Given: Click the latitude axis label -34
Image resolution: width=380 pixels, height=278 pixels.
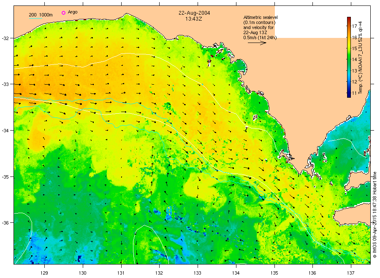Looking at the screenshot, I should [x=5, y=131].
